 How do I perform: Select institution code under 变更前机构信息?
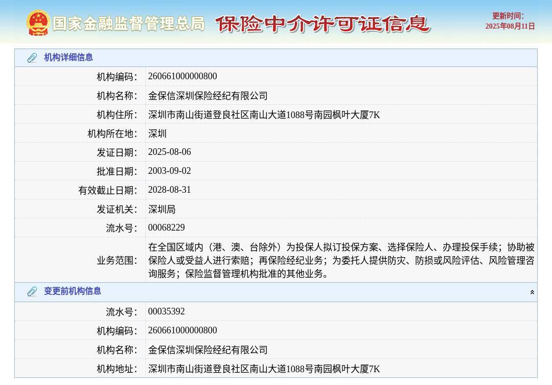click(182, 330)
